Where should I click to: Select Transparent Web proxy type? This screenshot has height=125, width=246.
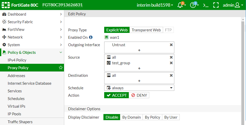146,30
